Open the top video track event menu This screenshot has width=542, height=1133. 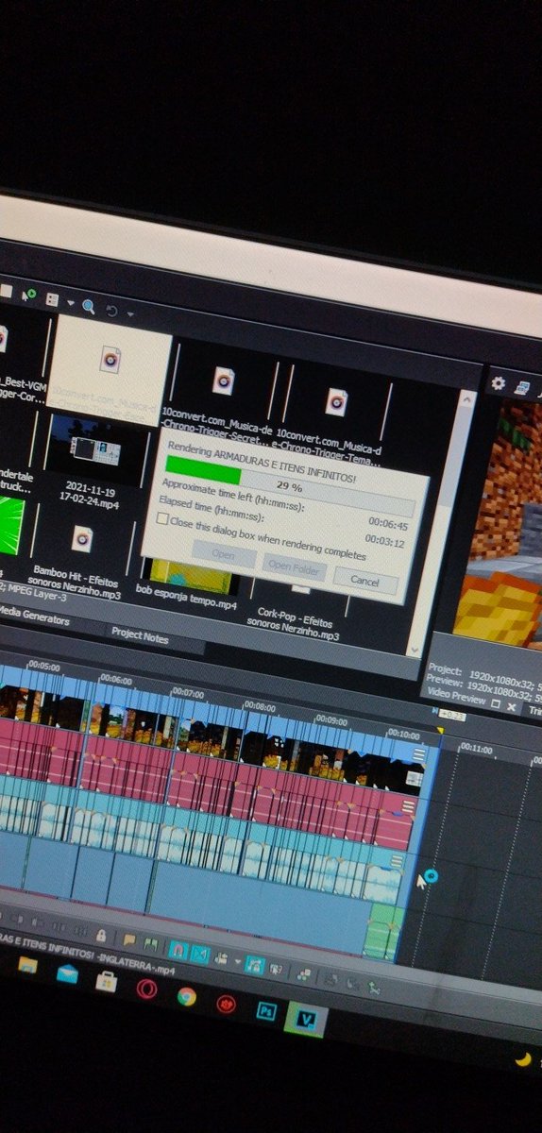[419, 754]
